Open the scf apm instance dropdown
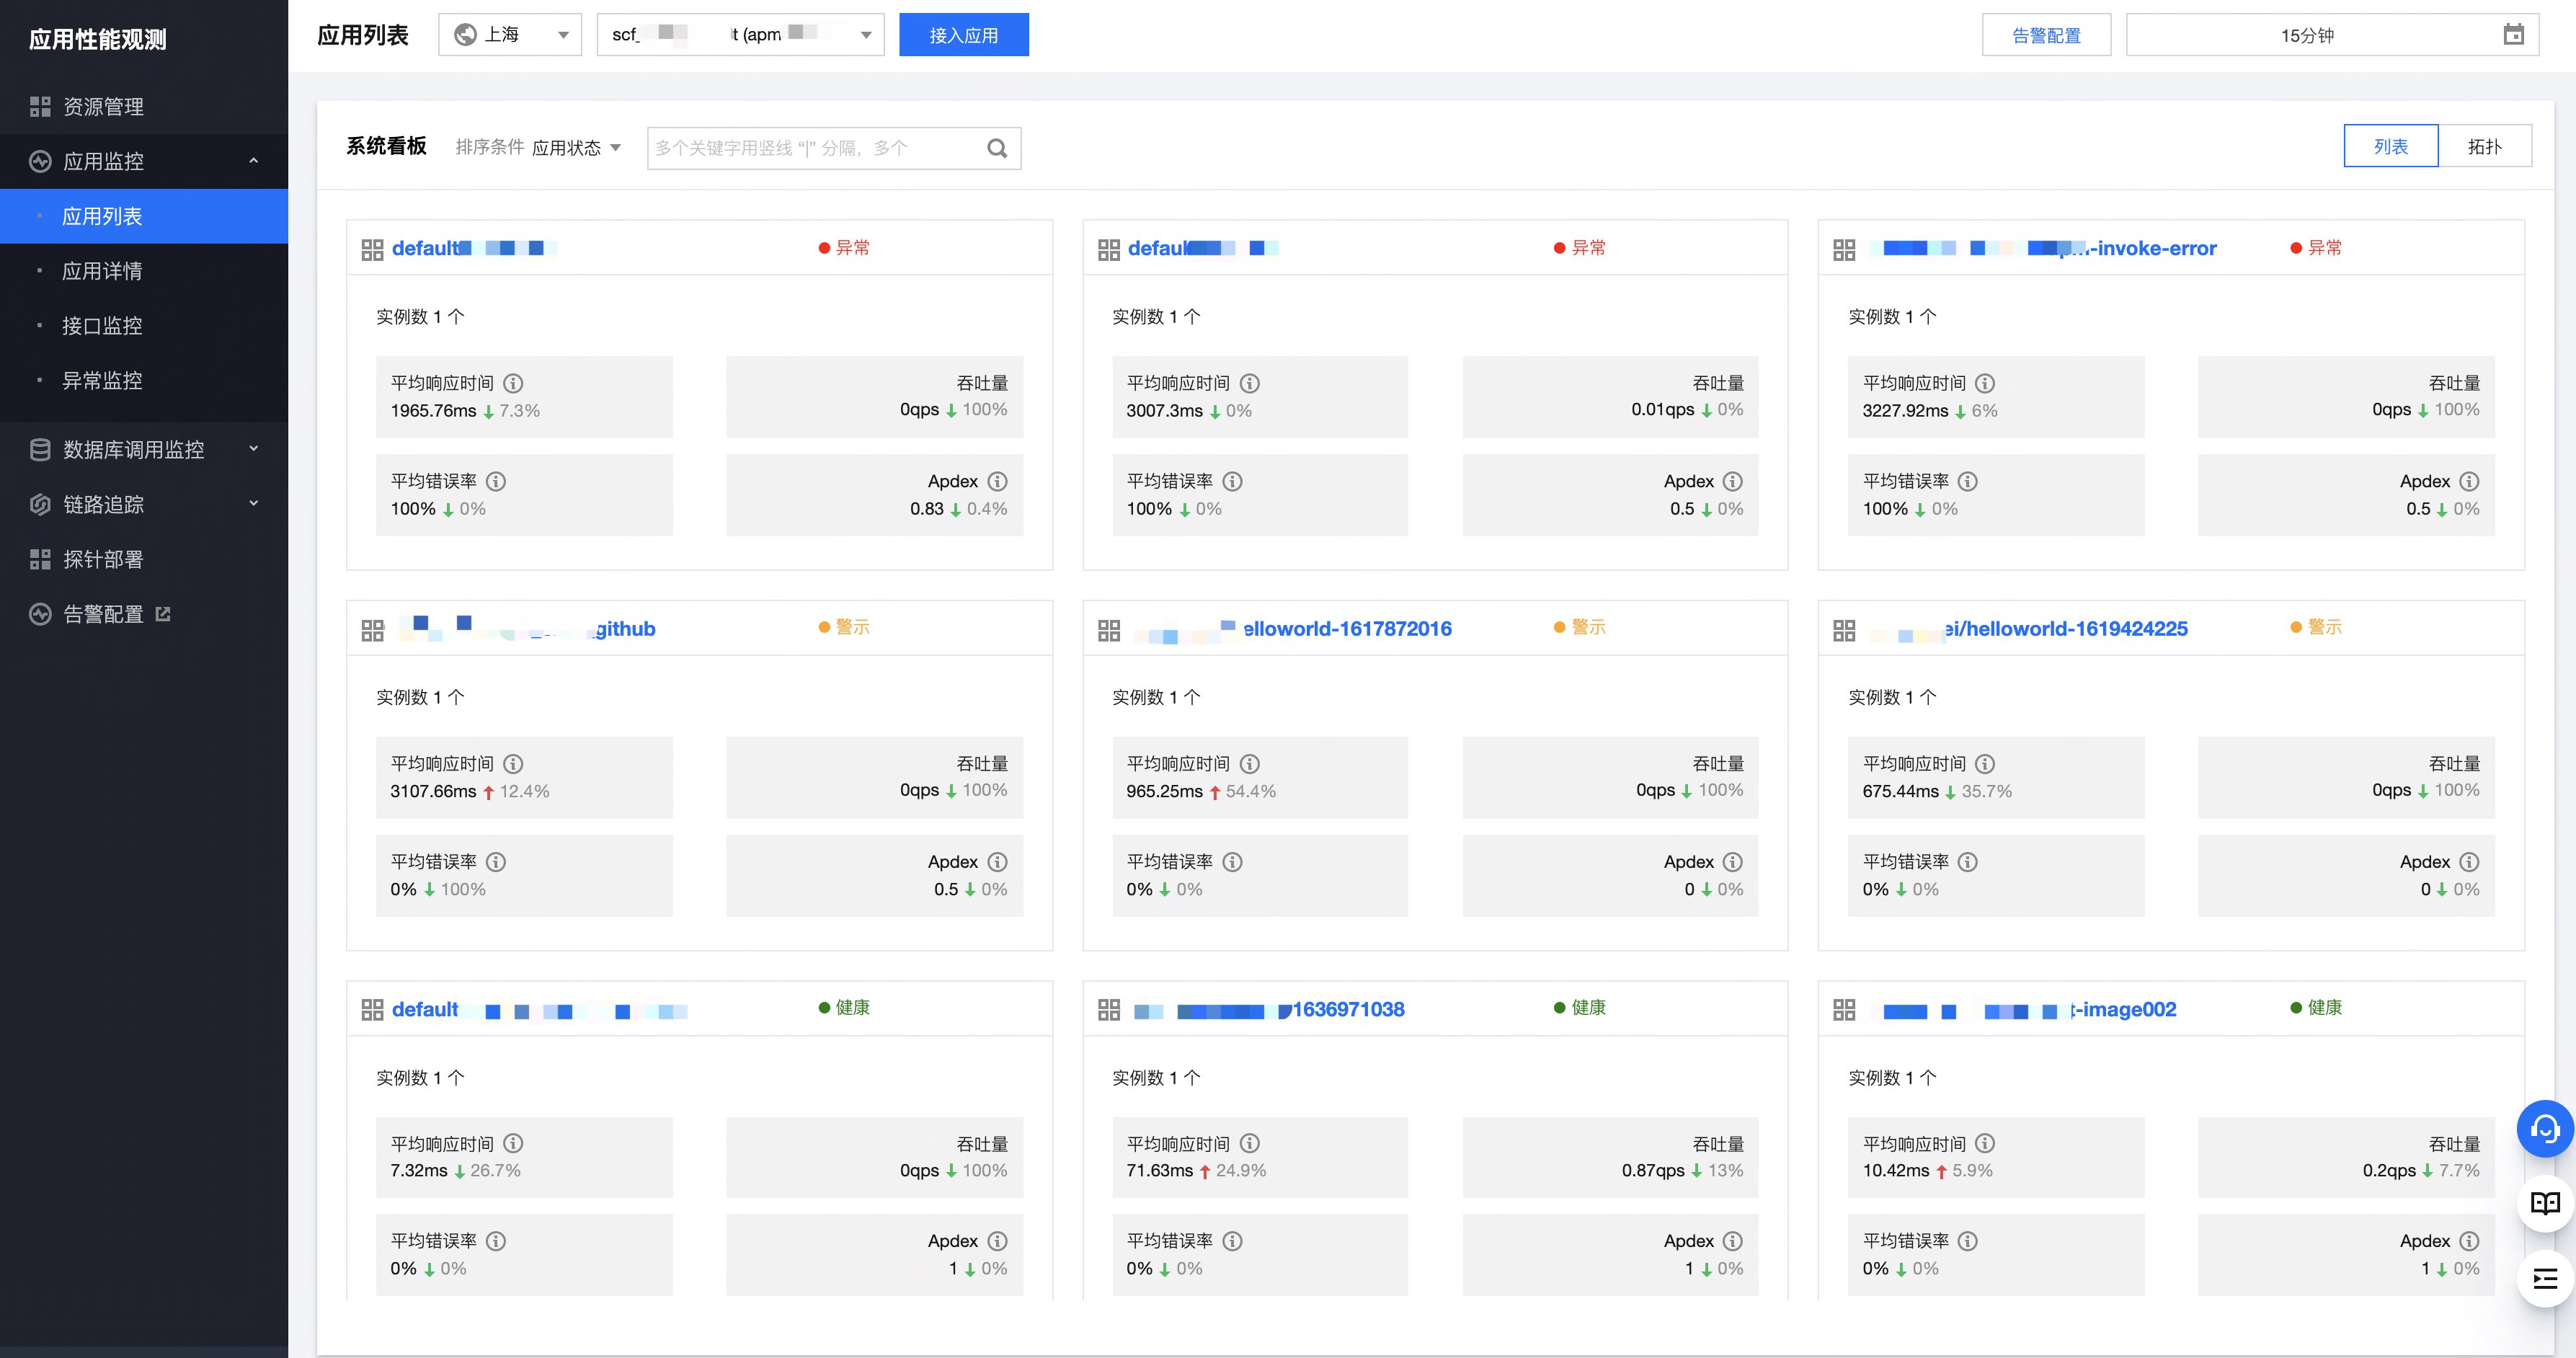2576x1358 pixels. [x=740, y=35]
